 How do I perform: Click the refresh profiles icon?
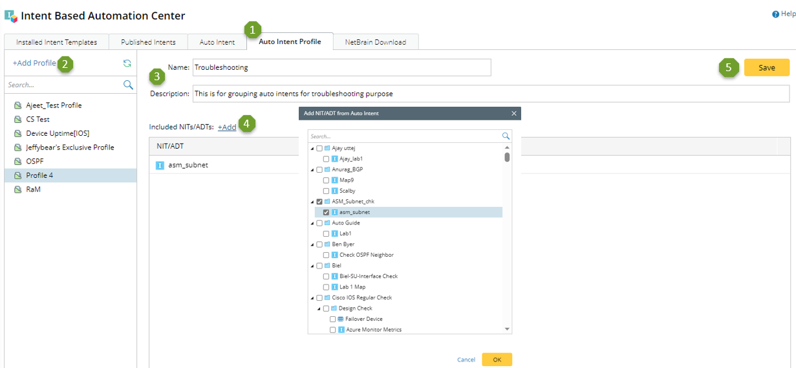(127, 63)
